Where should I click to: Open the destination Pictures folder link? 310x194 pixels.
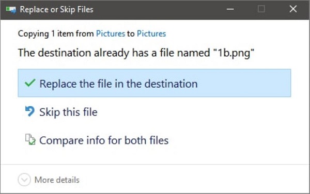pos(151,34)
